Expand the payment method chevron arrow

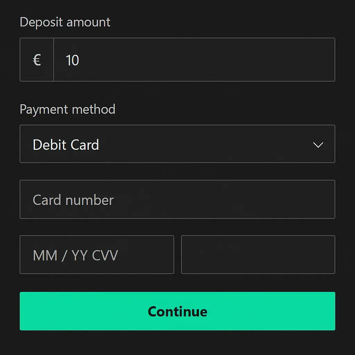tap(318, 145)
